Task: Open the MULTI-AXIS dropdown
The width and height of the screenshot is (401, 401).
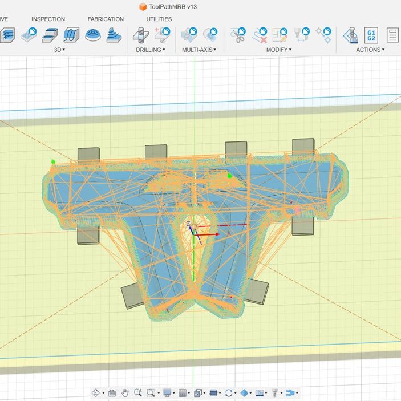Action: [x=199, y=50]
